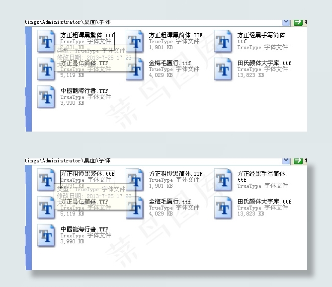Click file name 方正显仁简体.TTF in lower window
Image resolution: width=332 pixels, height=287 pixels.
click(84, 202)
